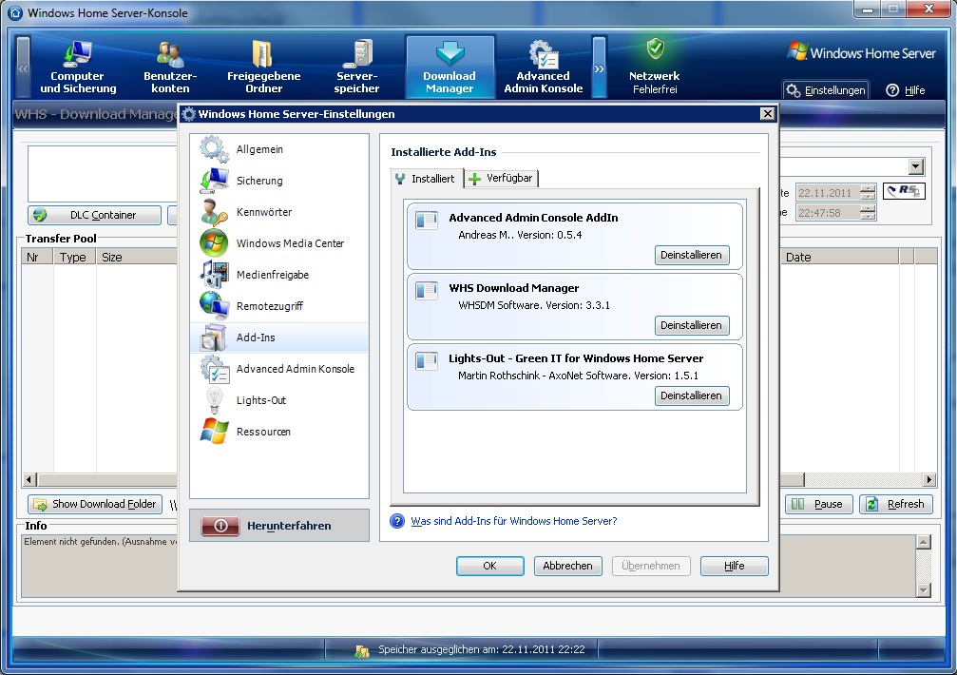
Task: Click DLC Container button
Action: point(95,215)
